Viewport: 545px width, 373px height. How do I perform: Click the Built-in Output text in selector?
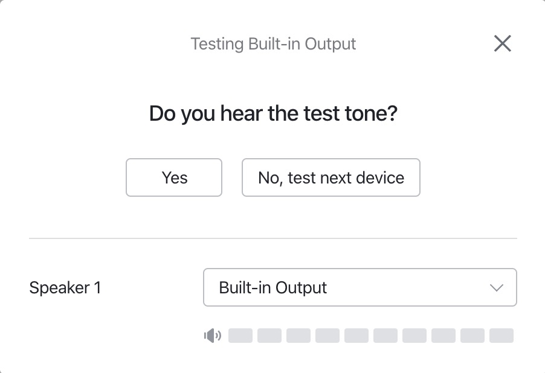(x=273, y=288)
